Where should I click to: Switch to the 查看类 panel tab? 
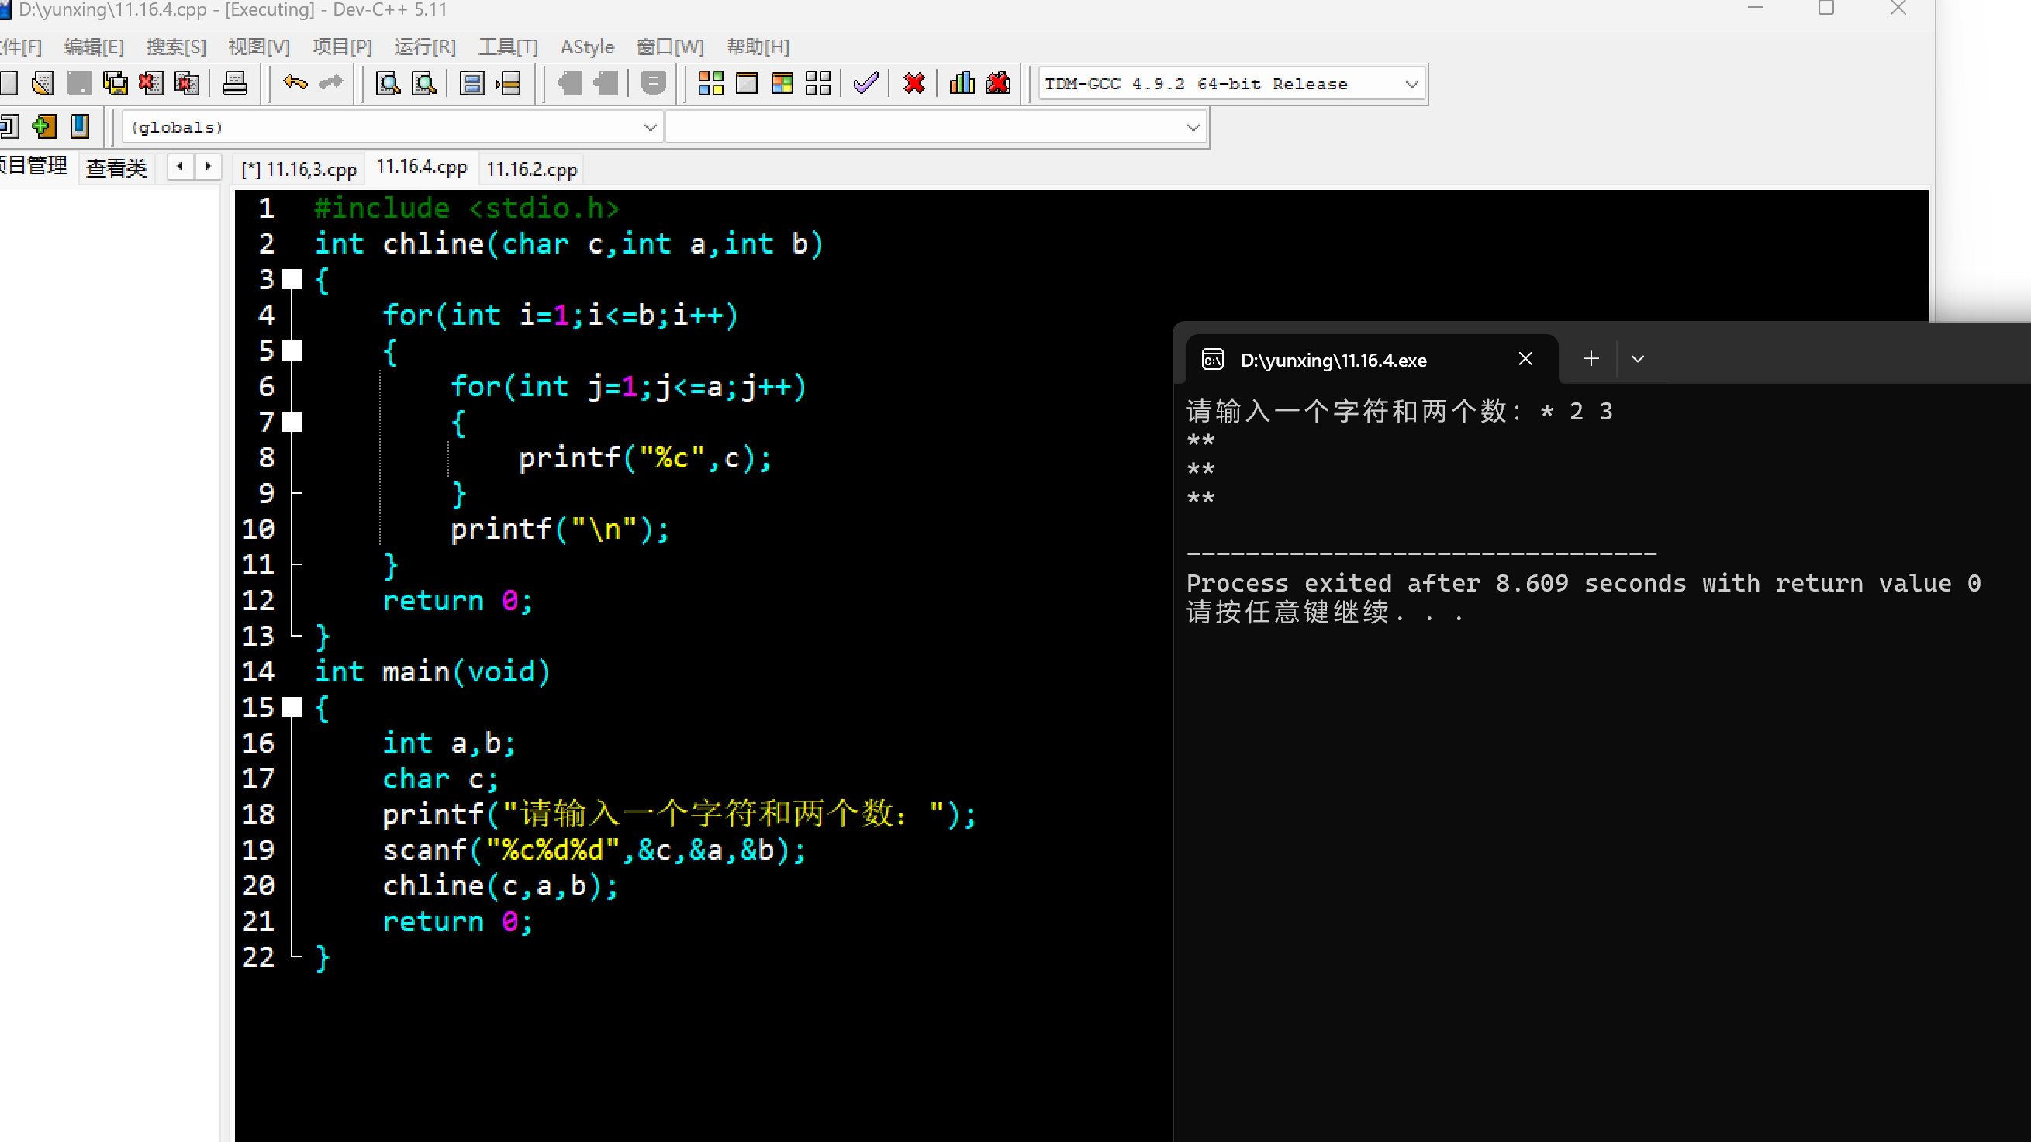click(116, 168)
